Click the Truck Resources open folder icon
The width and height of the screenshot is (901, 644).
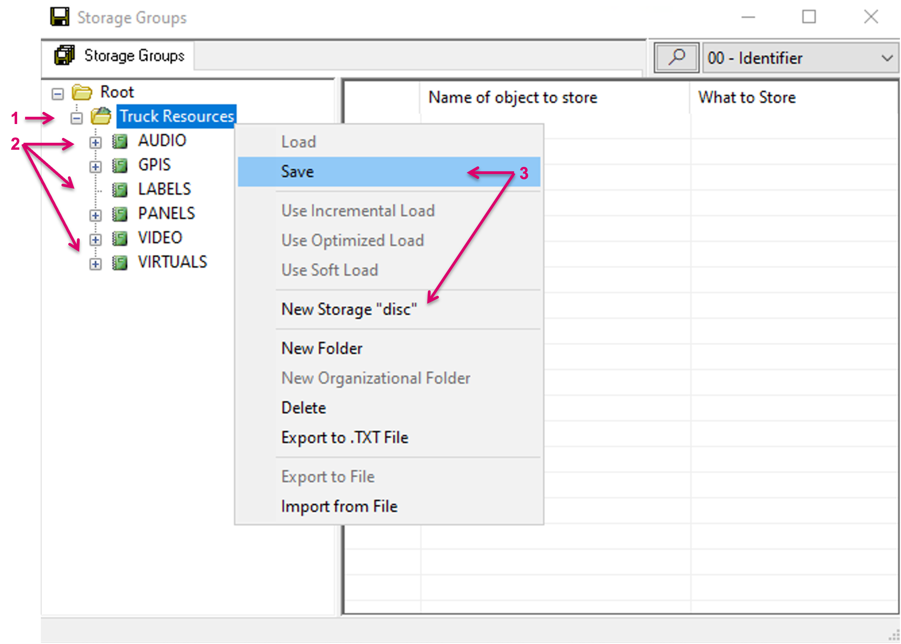pyautogui.click(x=101, y=116)
